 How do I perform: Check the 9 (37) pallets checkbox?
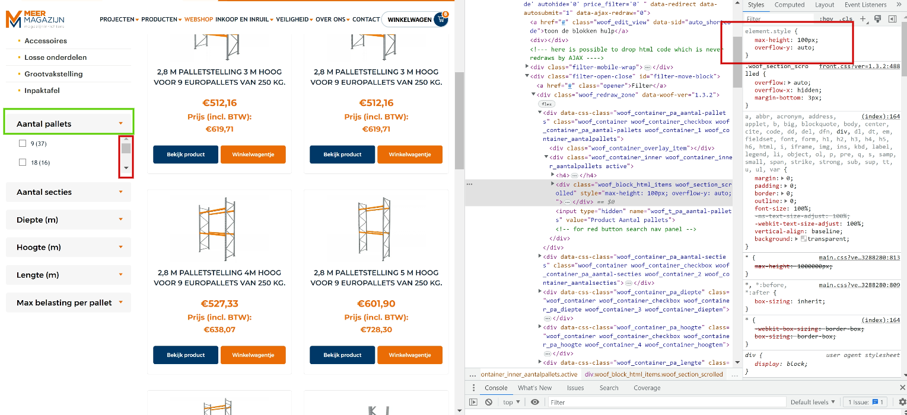tap(23, 143)
